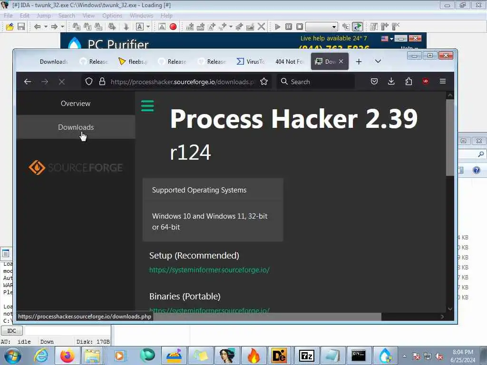
Task: Open the IDA Search menu
Action: pos(67,16)
